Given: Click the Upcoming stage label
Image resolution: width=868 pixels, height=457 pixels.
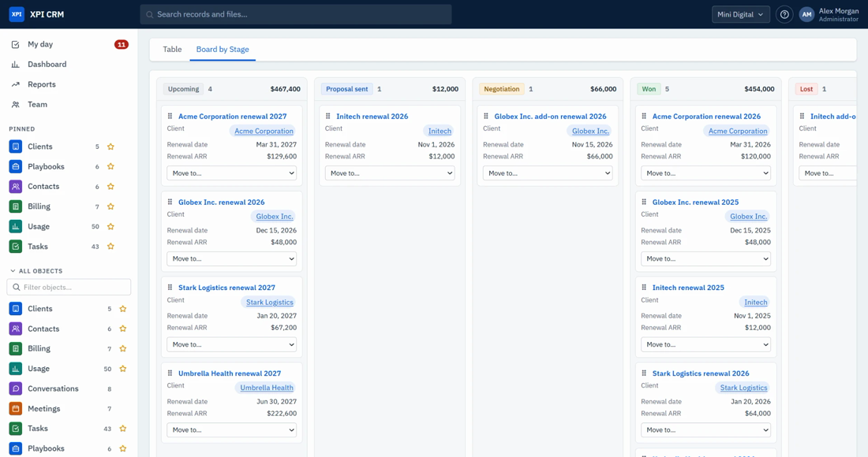Looking at the screenshot, I should click(183, 89).
